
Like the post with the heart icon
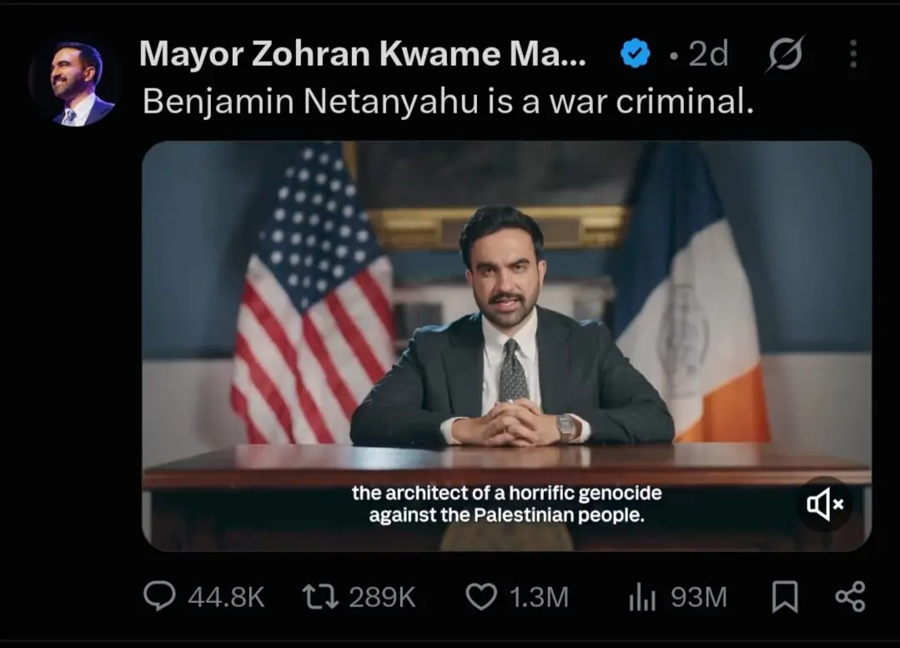(x=480, y=596)
